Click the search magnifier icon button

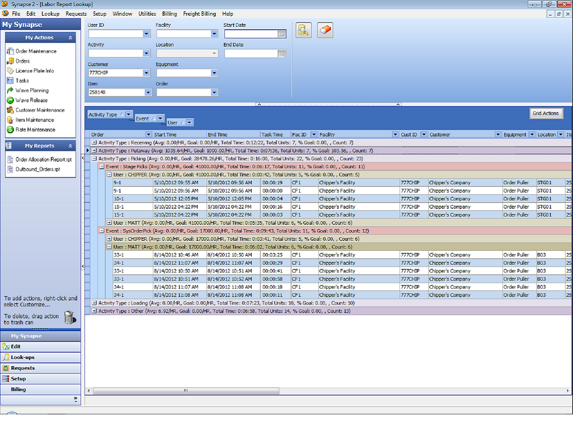pos(303,30)
